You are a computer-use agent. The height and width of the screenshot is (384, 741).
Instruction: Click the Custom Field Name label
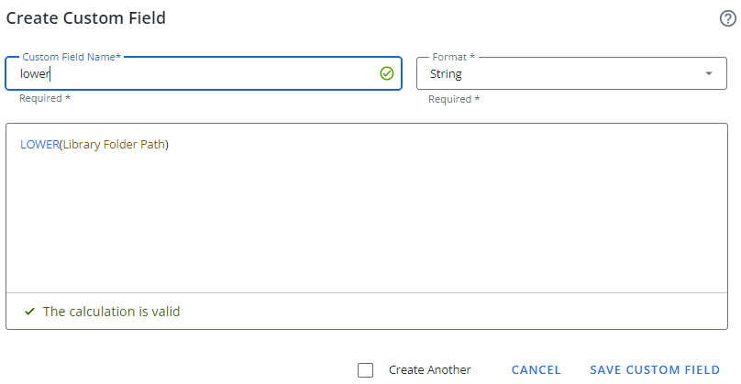[x=72, y=57]
